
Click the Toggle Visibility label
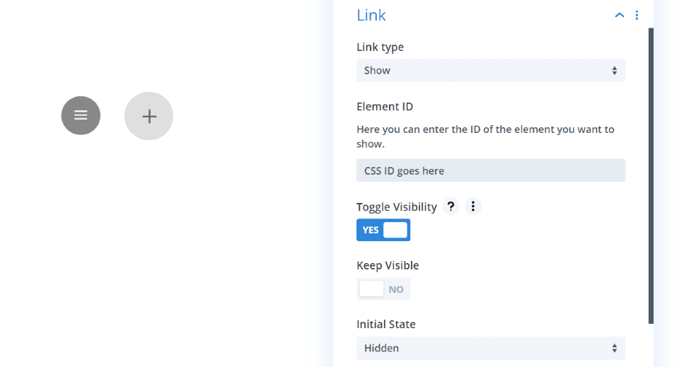point(397,207)
